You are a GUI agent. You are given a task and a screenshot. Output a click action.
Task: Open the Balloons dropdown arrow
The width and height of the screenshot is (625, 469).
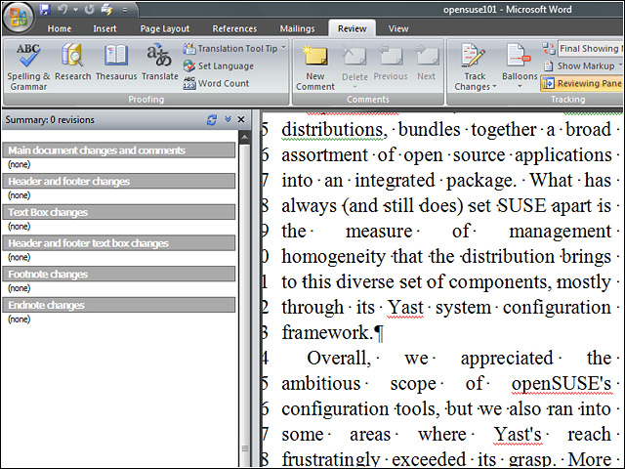(520, 87)
